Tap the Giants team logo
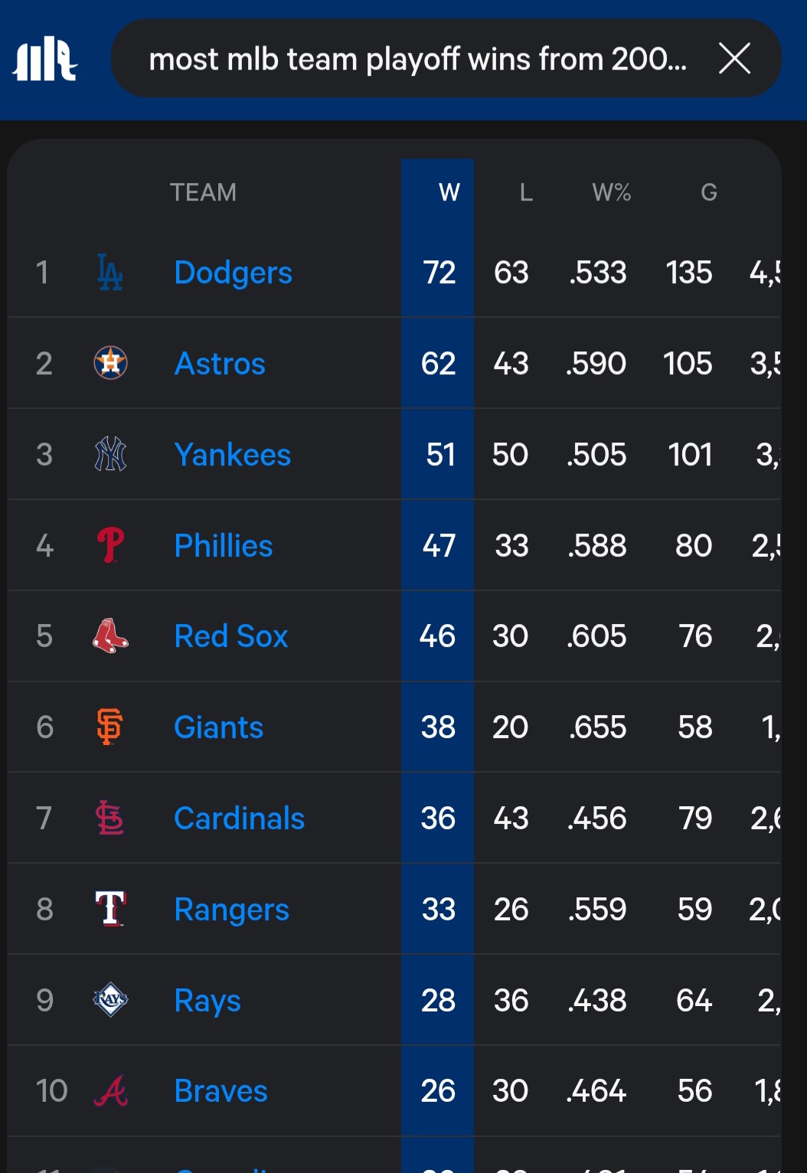This screenshot has height=1173, width=807. coord(110,727)
